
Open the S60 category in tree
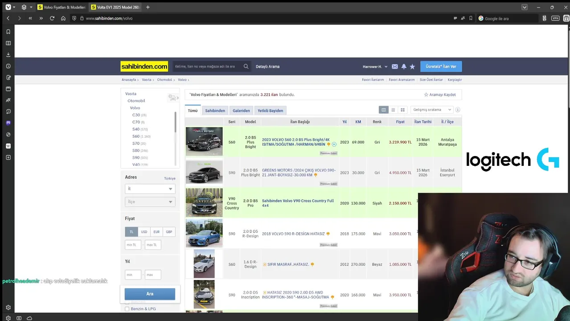point(136,136)
